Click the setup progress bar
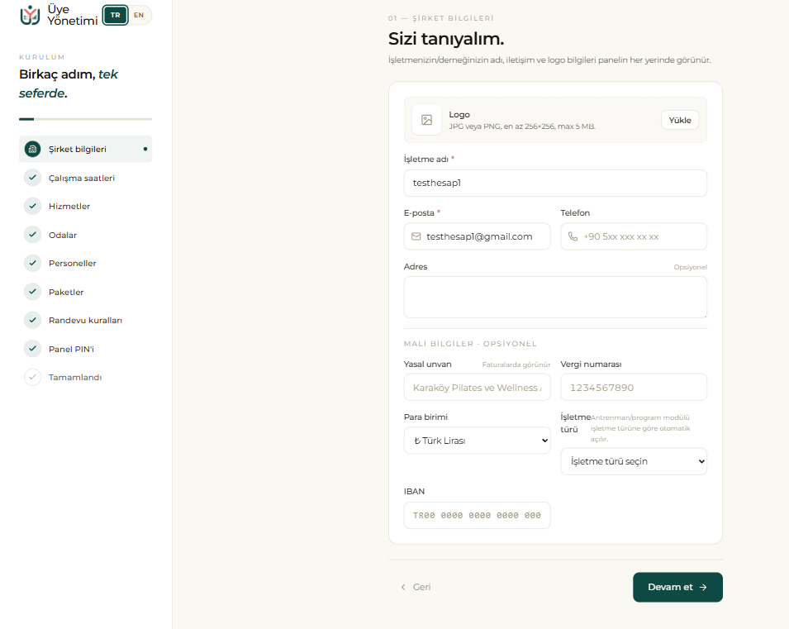Screen dimensions: 789x629 tap(86, 119)
